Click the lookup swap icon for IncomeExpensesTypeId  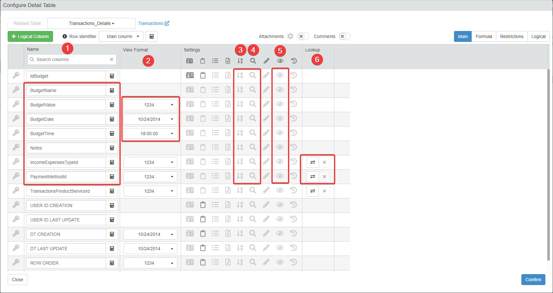[313, 162]
